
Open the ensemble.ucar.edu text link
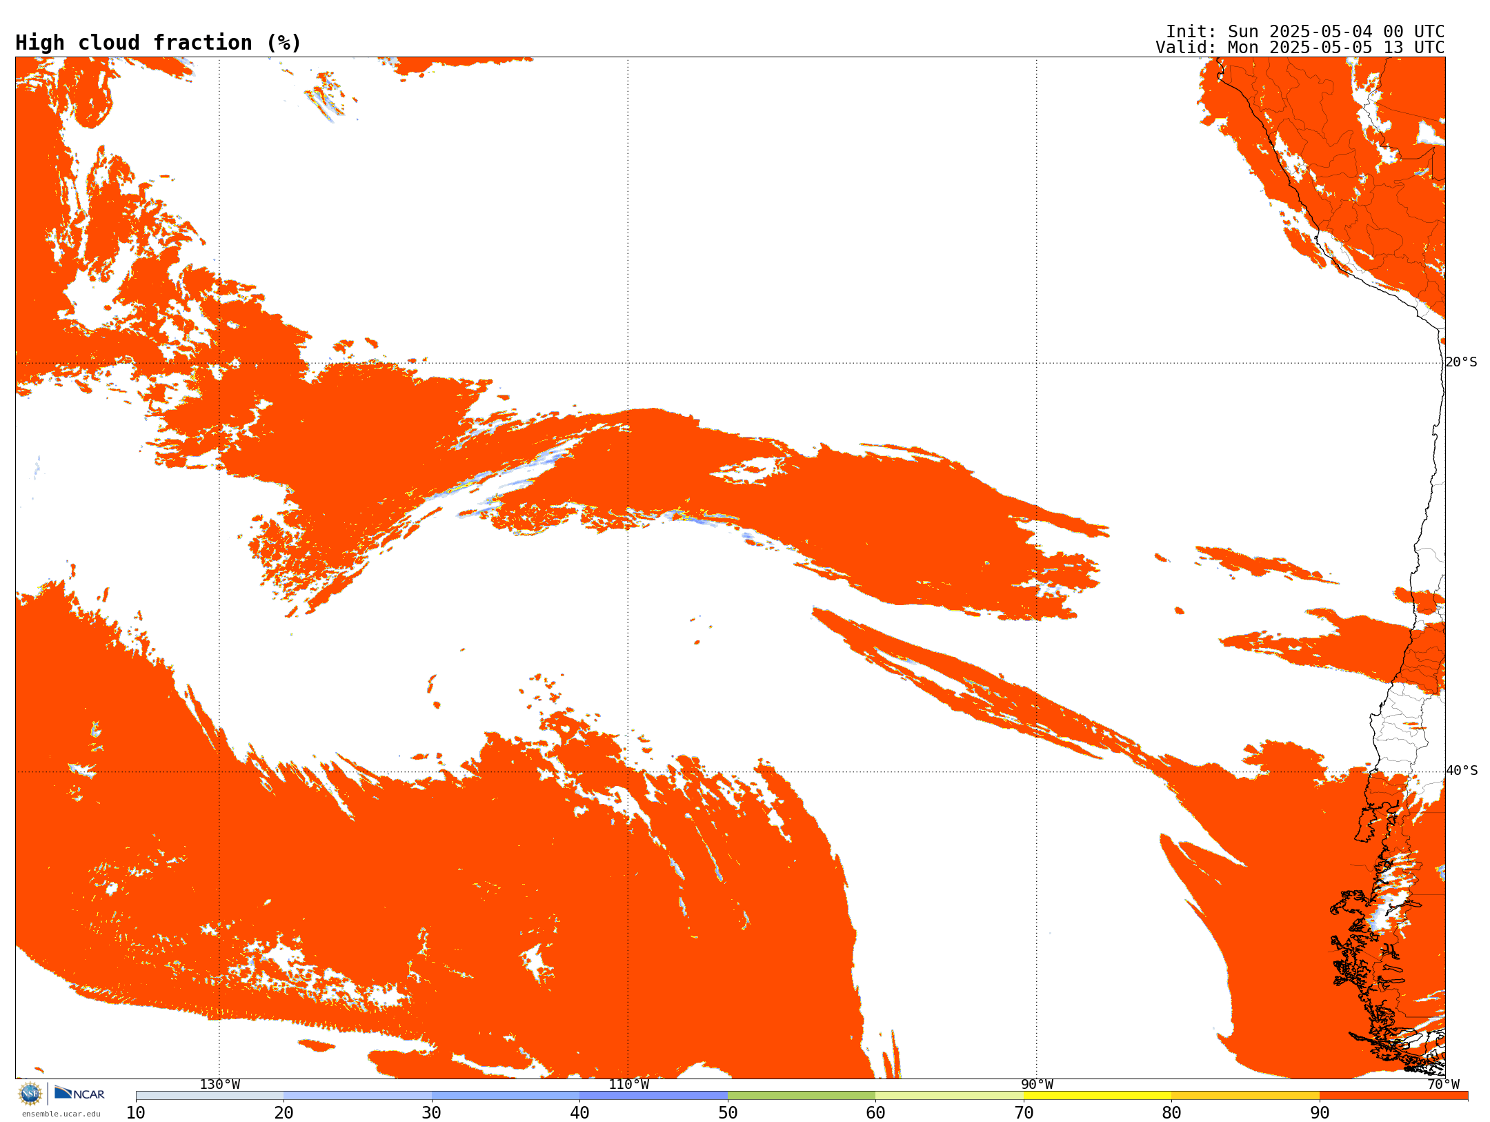pyautogui.click(x=61, y=1114)
